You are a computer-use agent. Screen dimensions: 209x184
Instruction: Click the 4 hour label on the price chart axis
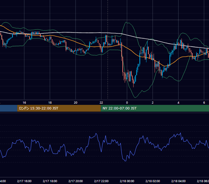178,103
